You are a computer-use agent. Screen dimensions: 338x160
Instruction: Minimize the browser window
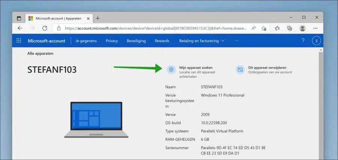(291, 17)
